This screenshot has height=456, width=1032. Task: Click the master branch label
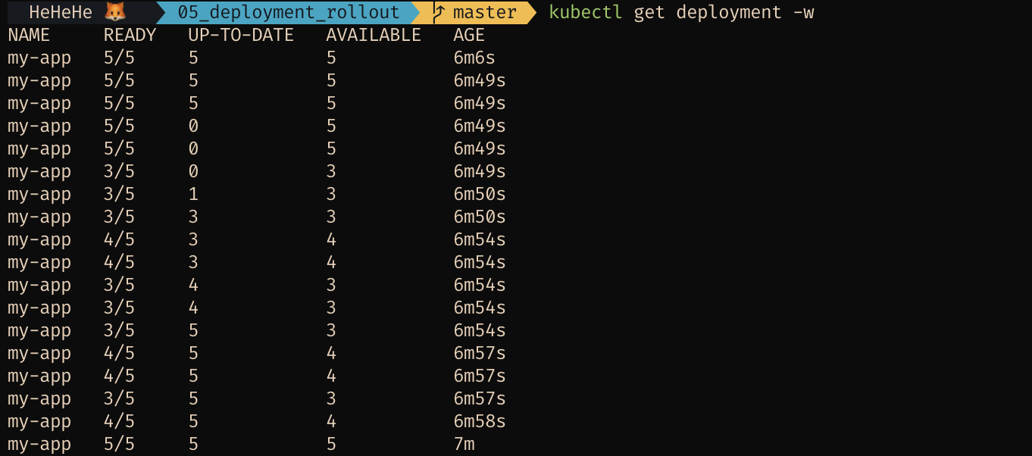click(x=485, y=12)
